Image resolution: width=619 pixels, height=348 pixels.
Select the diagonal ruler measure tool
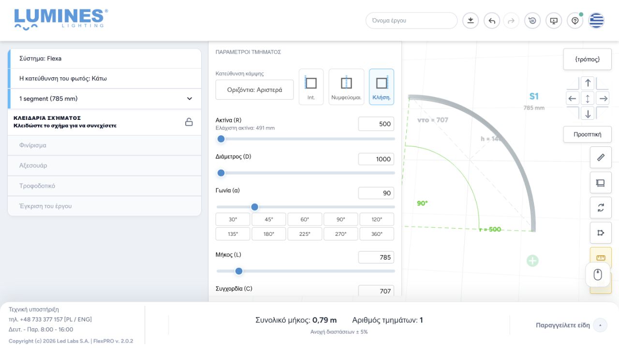[x=601, y=158]
